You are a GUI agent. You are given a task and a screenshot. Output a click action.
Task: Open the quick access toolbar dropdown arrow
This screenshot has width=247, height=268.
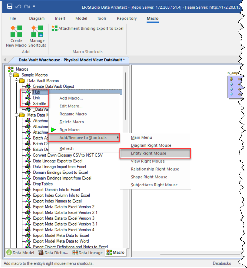[x=34, y=6]
